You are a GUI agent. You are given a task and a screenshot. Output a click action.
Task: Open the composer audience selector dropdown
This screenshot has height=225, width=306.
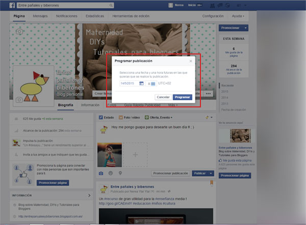tap(209, 117)
